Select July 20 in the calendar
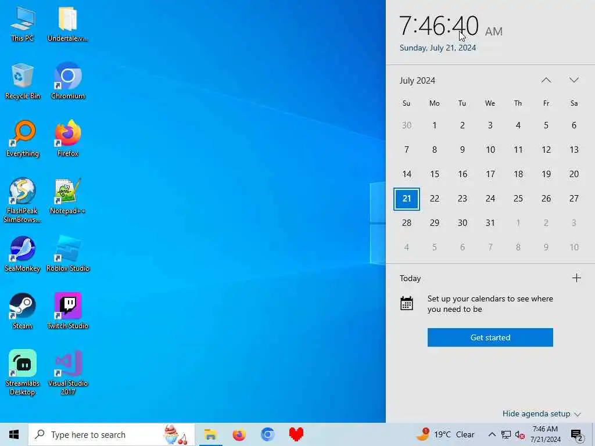The height and width of the screenshot is (446, 595). tap(574, 174)
